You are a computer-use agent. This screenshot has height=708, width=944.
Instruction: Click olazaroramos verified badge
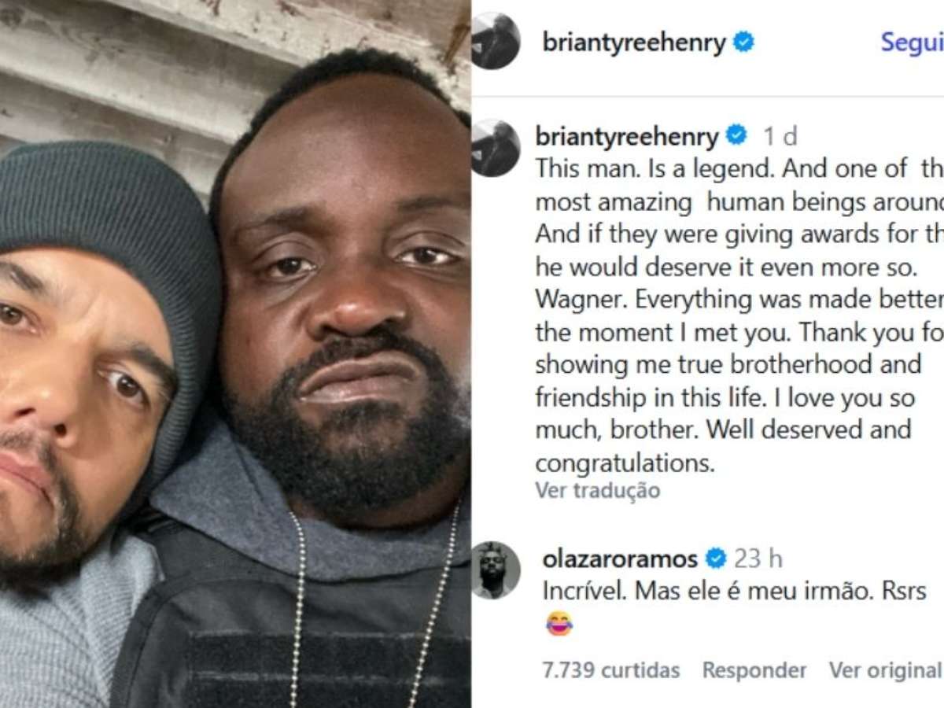tap(716, 559)
